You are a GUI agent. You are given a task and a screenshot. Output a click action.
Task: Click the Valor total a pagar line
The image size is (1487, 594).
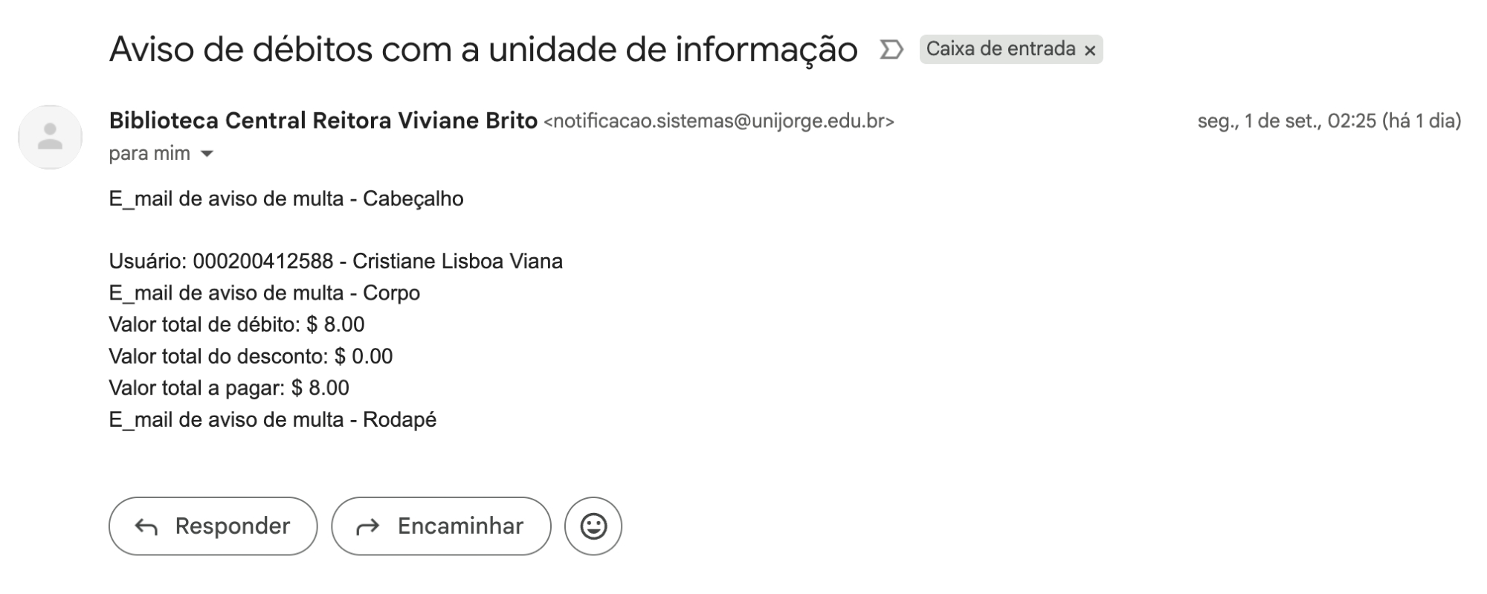pos(229,388)
